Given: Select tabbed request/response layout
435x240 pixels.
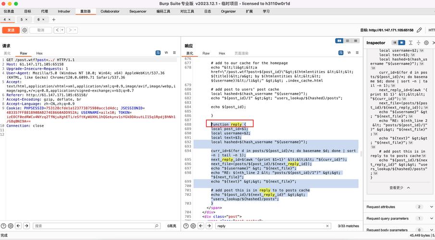Looking at the screenshot, I should pyautogui.click(x=355, y=41).
